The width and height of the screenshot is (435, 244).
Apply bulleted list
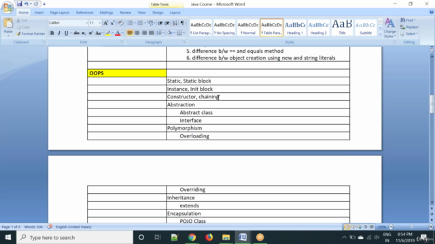(x=130, y=23)
